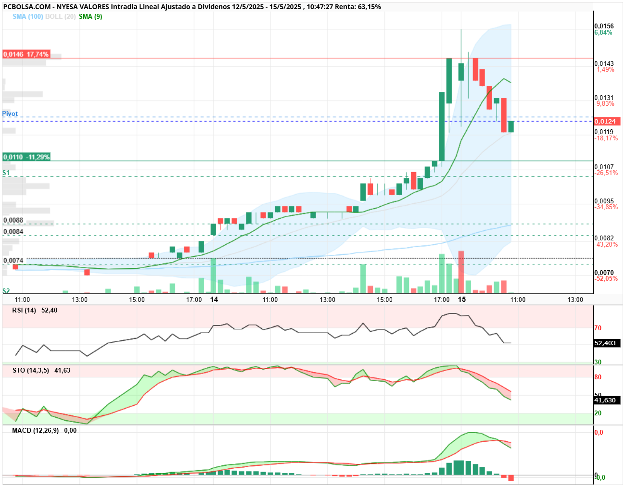The width and height of the screenshot is (625, 487).
Task: Click the red current price tag 0,0124
Action: click(607, 122)
